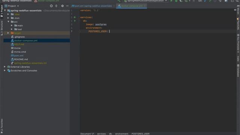Click the locate/select opened file icon
The width and height of the screenshot is (240, 135).
(x=51, y=6)
